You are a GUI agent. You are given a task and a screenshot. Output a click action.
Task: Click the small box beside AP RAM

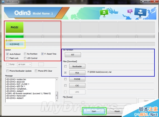click(x=41, y=64)
